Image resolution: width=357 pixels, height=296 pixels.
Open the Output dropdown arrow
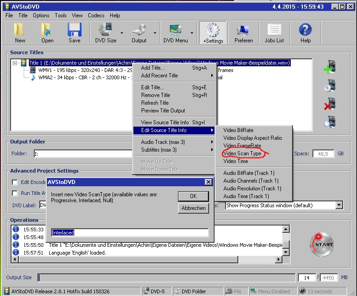point(155,33)
